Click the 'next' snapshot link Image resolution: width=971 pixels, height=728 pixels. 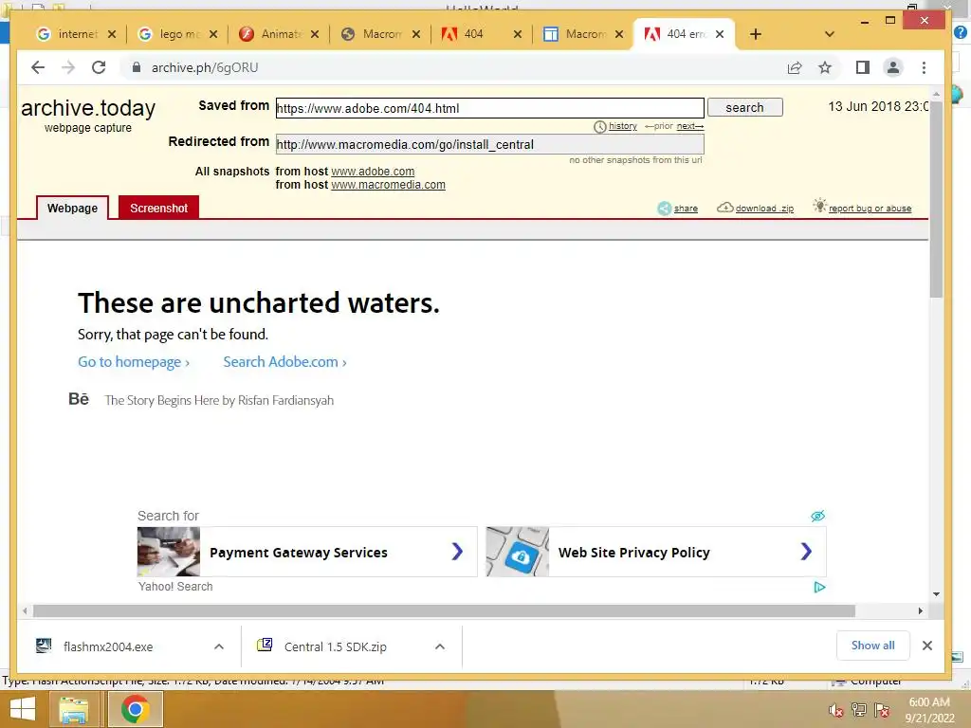coord(690,126)
